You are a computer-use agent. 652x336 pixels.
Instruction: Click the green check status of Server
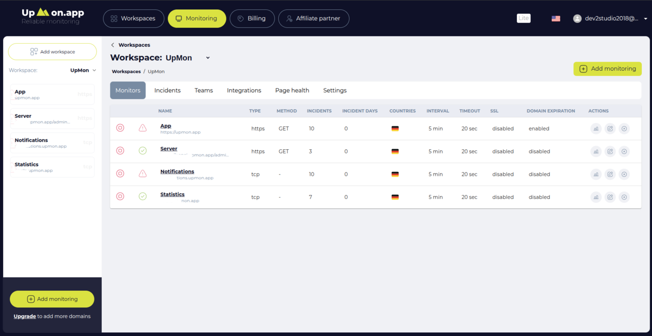pos(143,151)
